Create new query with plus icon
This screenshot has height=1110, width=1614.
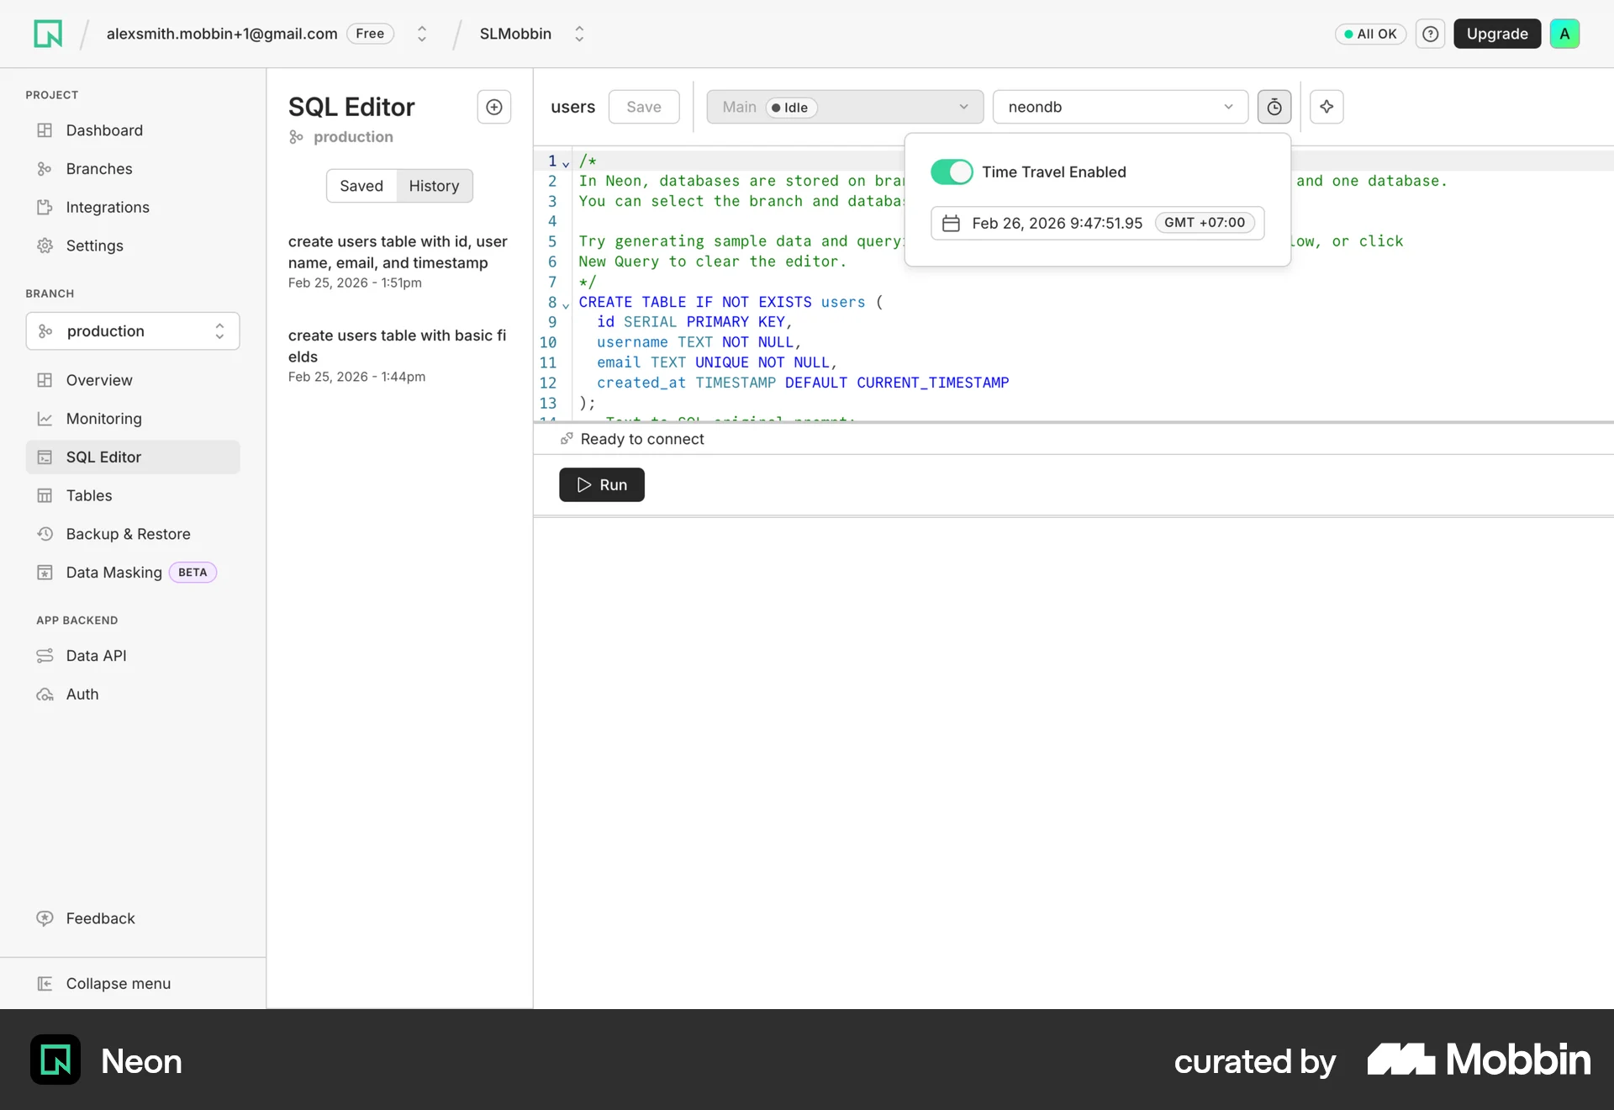494,107
